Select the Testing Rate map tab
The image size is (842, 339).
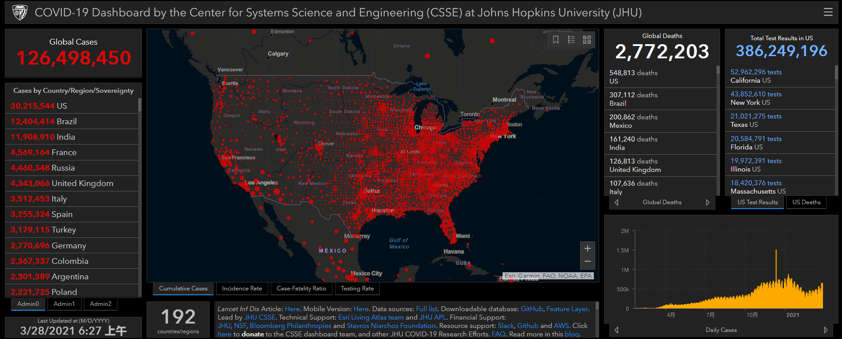(357, 289)
